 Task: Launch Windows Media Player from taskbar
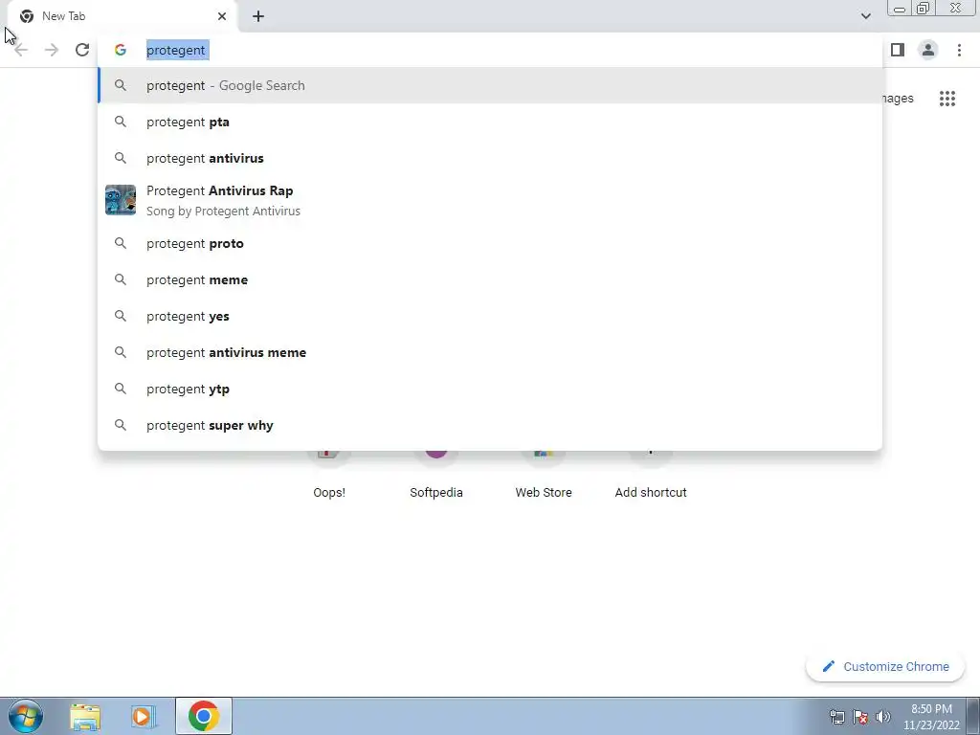tap(144, 716)
